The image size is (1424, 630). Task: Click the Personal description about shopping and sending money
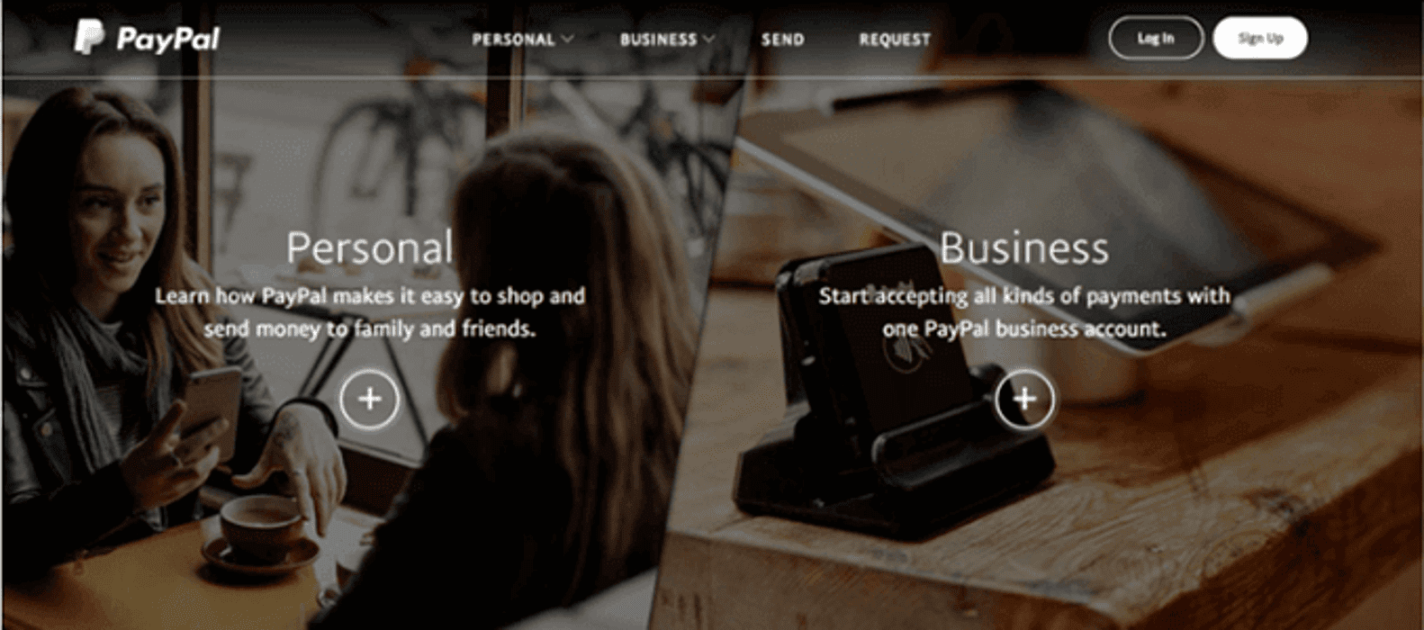[x=370, y=312]
